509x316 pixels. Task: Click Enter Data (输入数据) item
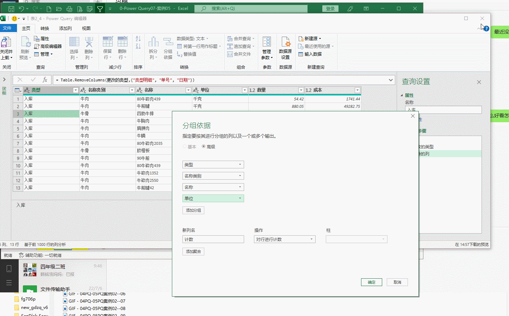coord(310,54)
